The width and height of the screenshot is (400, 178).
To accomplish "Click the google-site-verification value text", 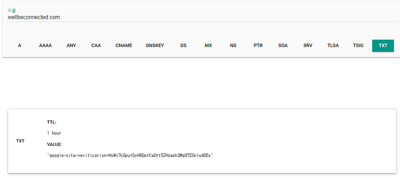I will pos(130,155).
